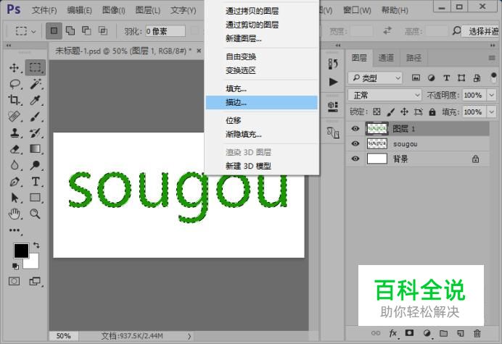Open the 文件(F) menu
Image resolution: width=502 pixels, height=344 pixels.
(44, 10)
